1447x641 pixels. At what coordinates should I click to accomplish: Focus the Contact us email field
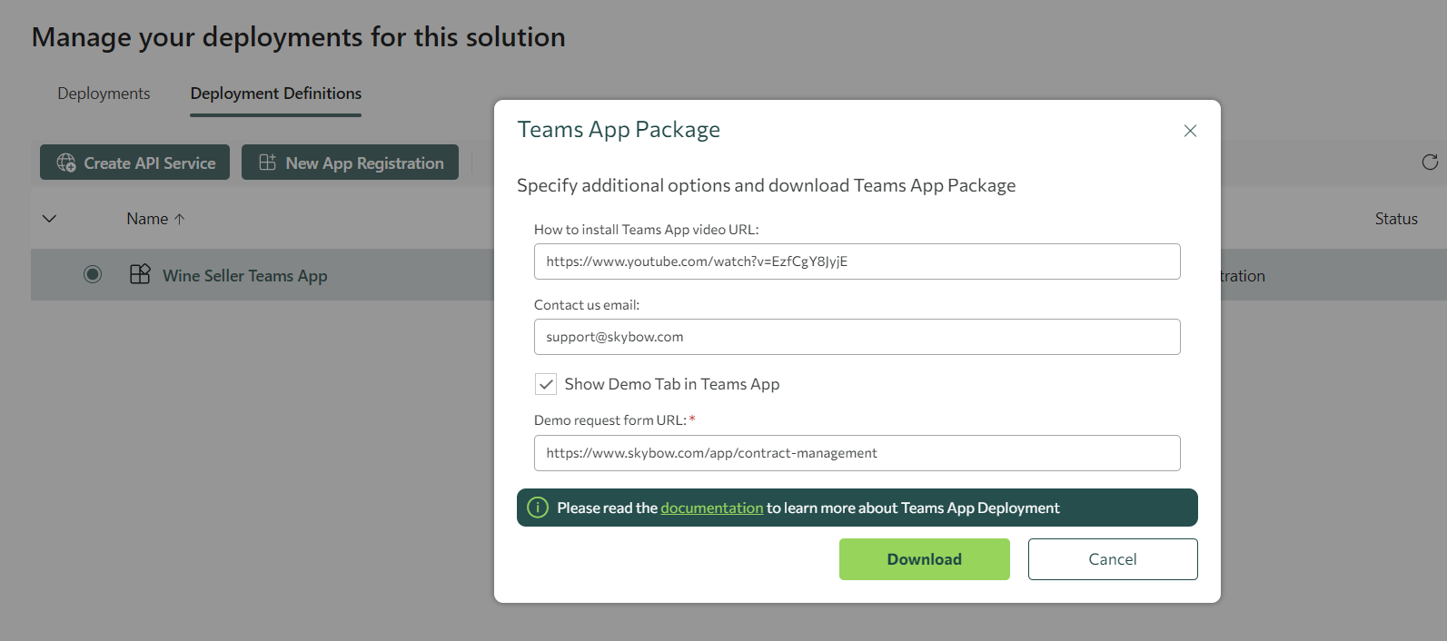(x=857, y=337)
